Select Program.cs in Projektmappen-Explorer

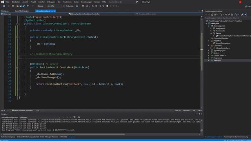coord(218,58)
